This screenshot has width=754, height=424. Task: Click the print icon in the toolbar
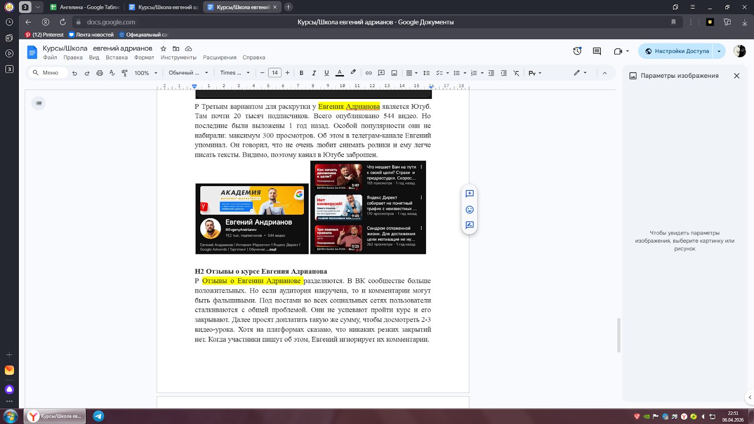click(99, 73)
